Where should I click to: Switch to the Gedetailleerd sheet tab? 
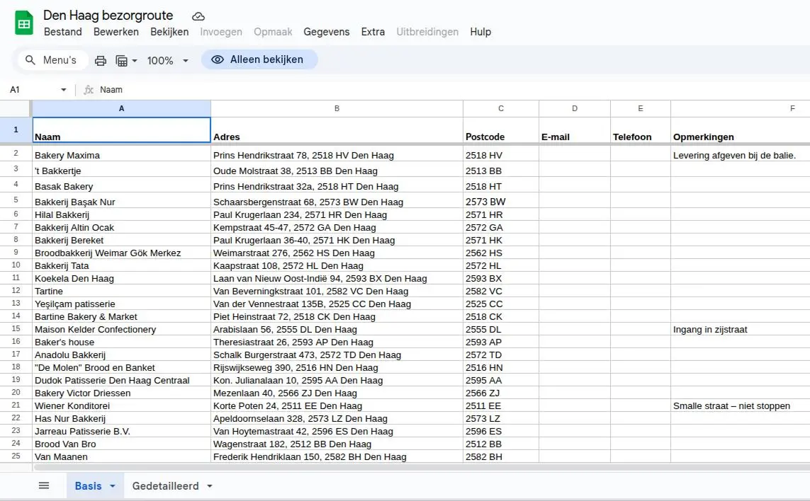tap(167, 486)
